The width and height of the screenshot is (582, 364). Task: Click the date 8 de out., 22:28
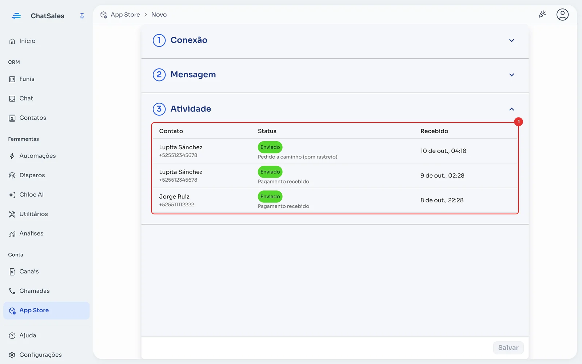pos(442,200)
